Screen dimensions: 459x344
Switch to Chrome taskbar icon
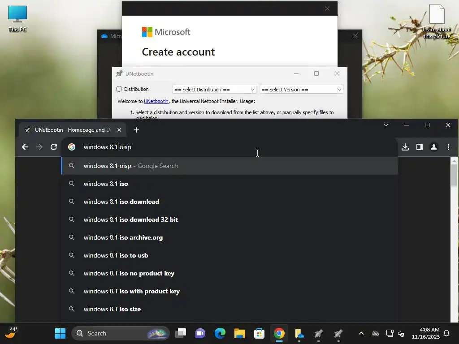279,333
